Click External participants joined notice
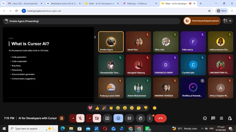 click(x=202, y=21)
